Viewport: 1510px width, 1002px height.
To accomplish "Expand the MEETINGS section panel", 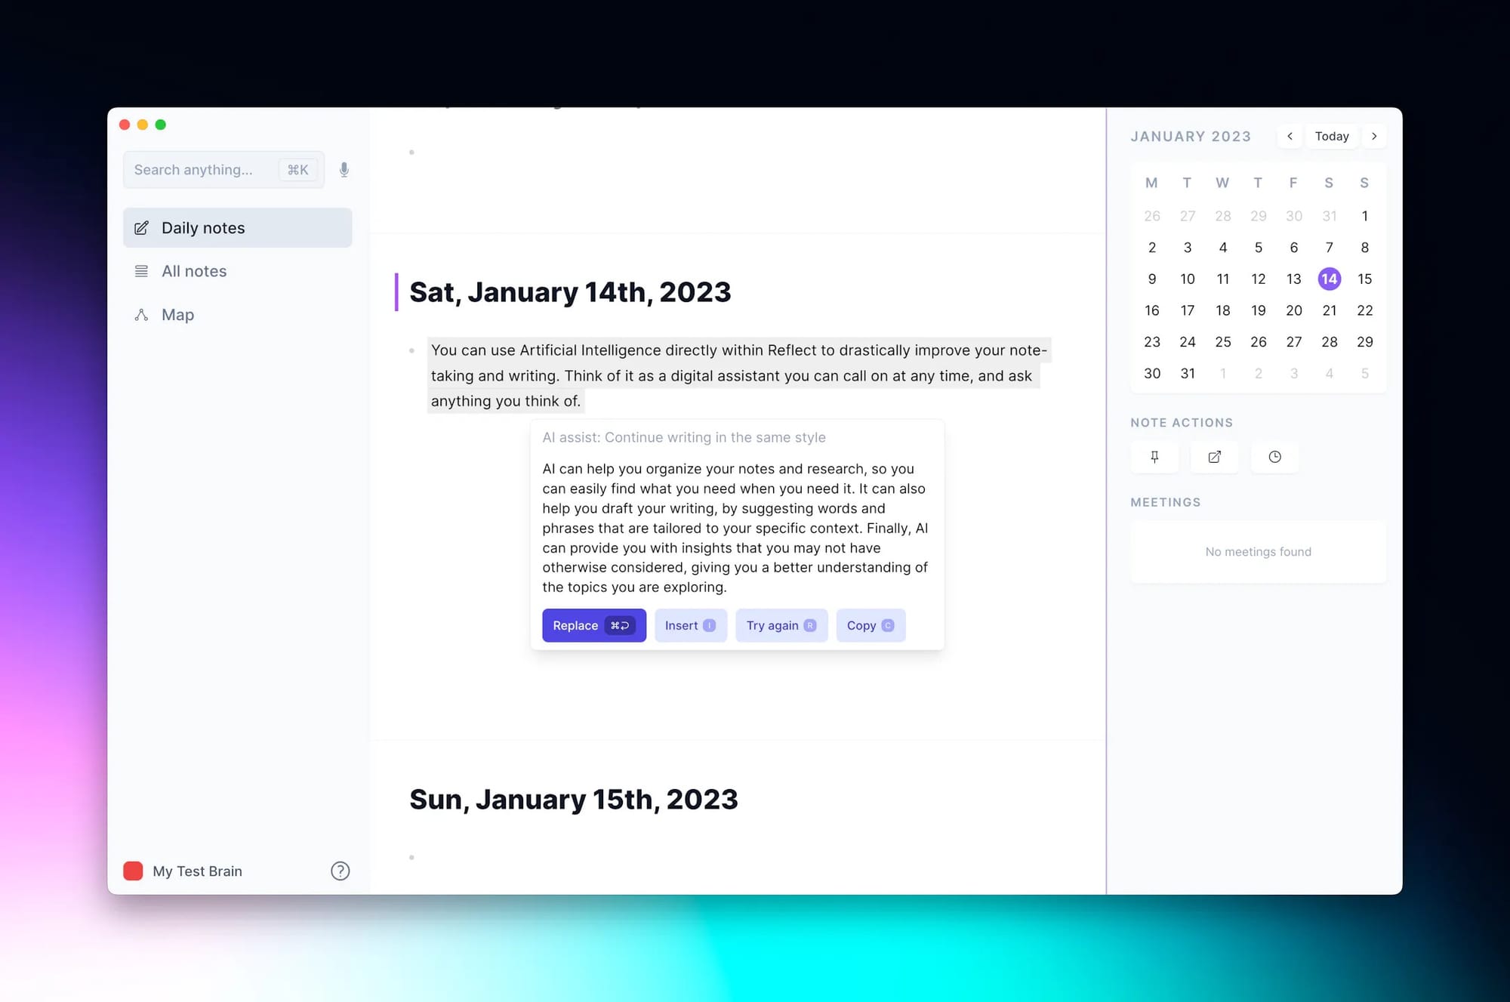I will pyautogui.click(x=1166, y=501).
